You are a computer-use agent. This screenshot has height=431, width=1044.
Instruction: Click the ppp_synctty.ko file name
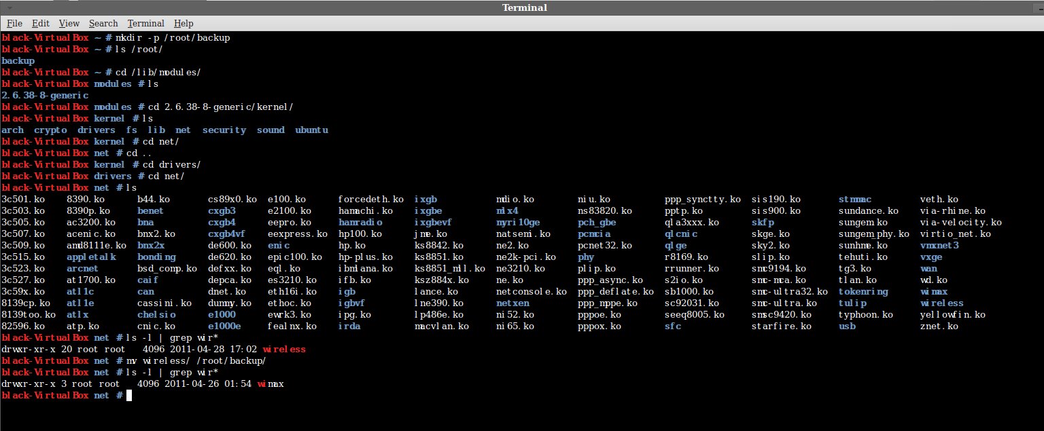[x=703, y=199]
